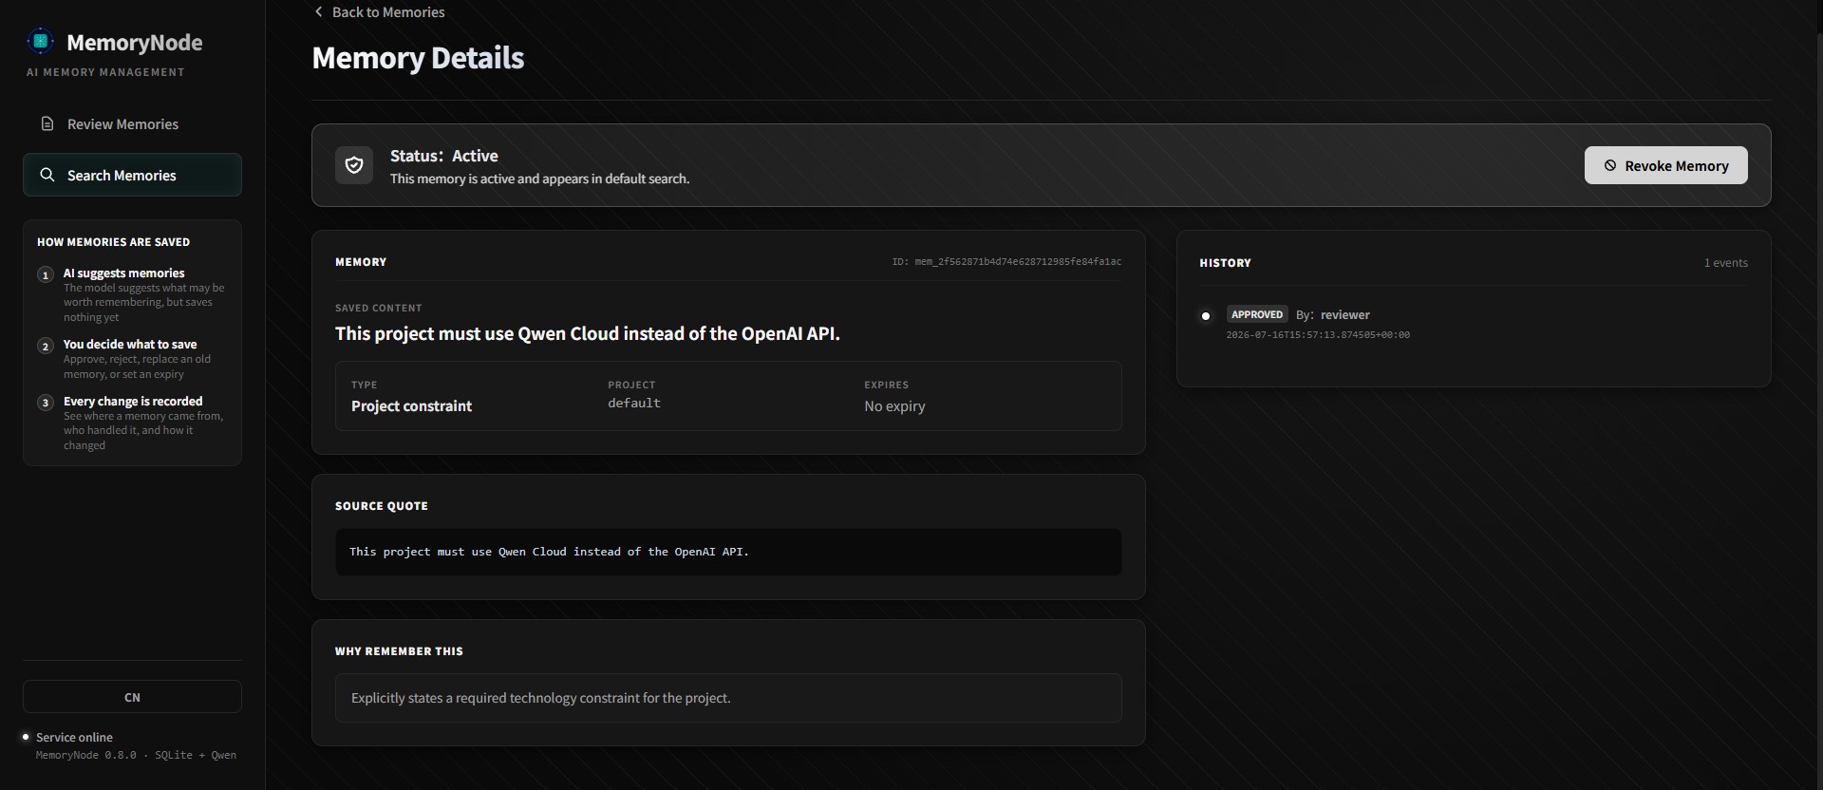1823x790 pixels.
Task: Open Review Memories page
Action: (x=132, y=123)
